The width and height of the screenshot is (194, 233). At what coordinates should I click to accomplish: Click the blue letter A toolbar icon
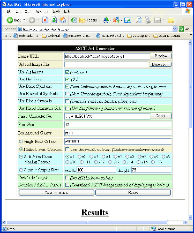tap(106, 20)
